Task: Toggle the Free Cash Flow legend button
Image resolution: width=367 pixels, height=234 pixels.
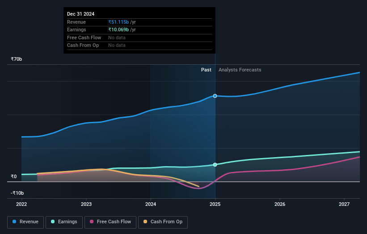Action: pos(110,222)
